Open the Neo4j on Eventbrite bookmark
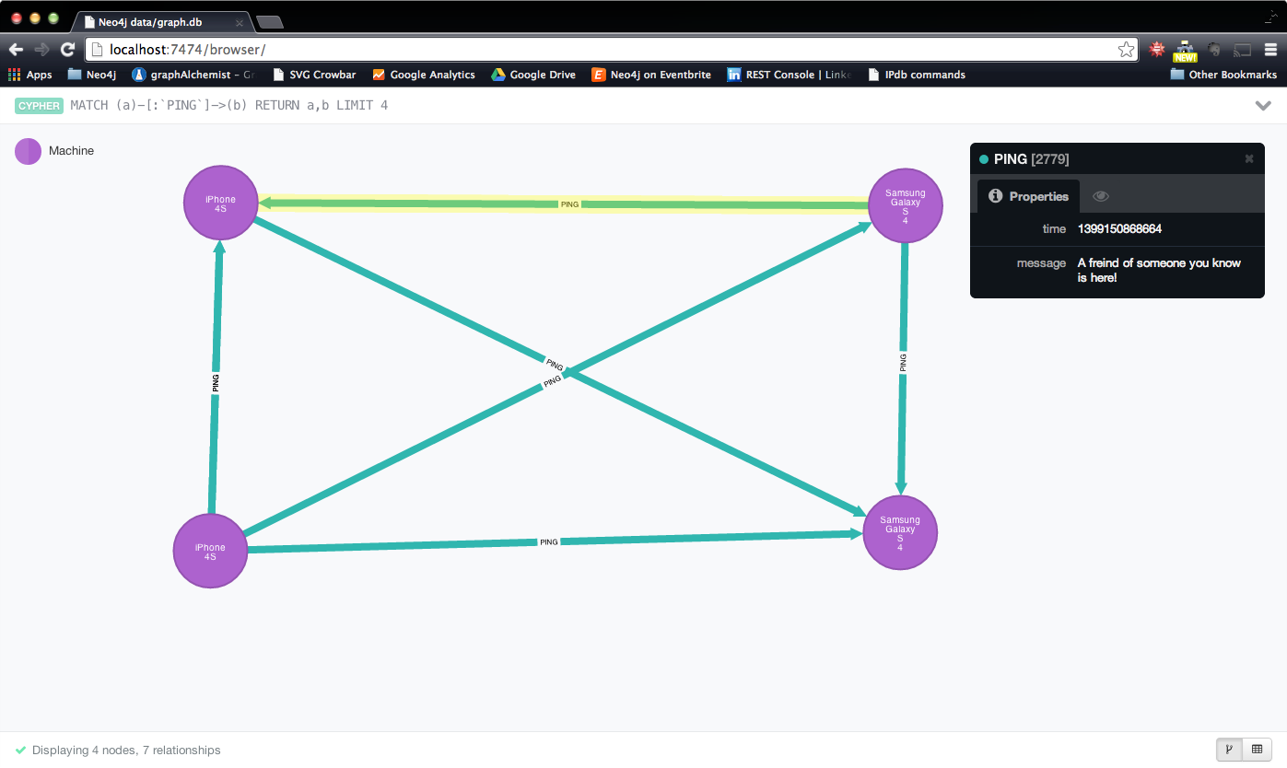This screenshot has width=1287, height=768. [x=651, y=75]
